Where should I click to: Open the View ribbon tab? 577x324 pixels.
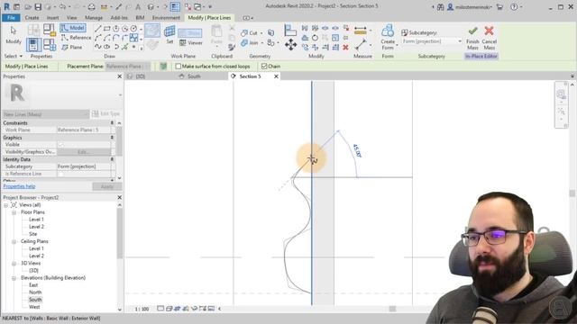coord(72,18)
